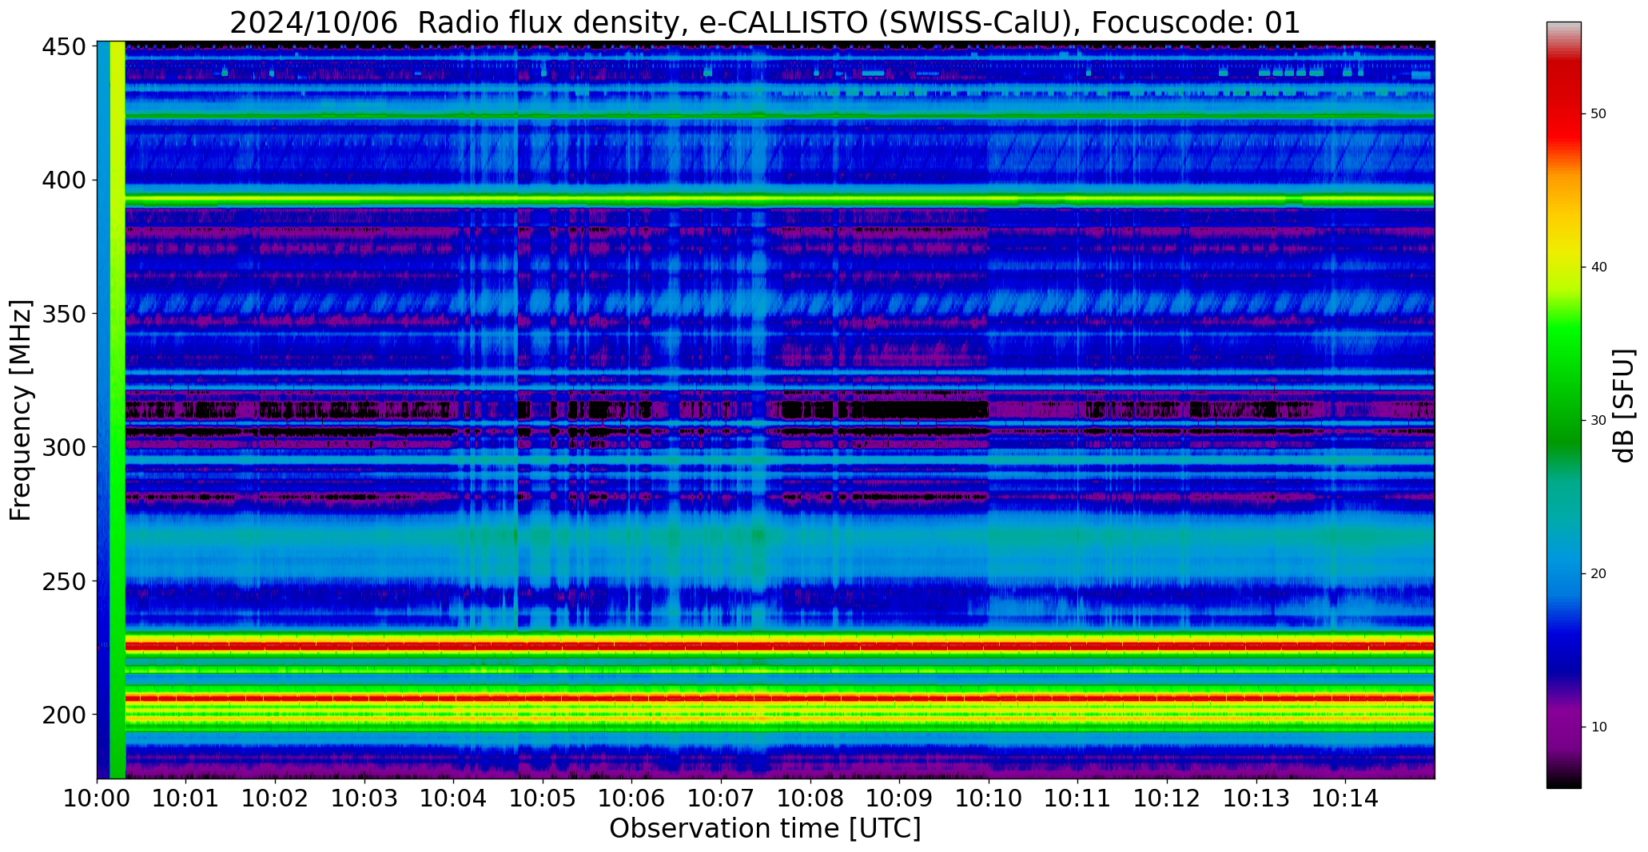The image size is (1648, 852).
Task: Click the 400 frequency tick label
Action: click(64, 180)
